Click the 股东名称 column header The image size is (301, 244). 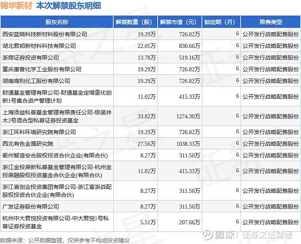(x=57, y=22)
